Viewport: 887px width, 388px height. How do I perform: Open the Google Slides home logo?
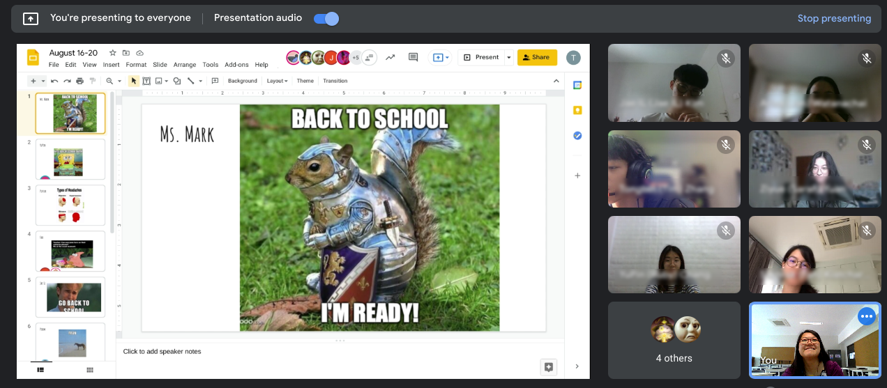[33, 57]
